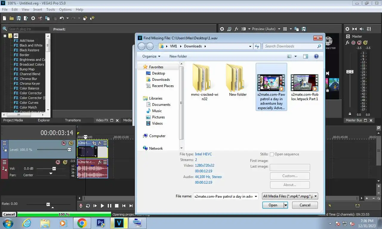Viewport: 382px width, 229px height.
Task: Open Event FX on the video clip
Action: coord(100,143)
